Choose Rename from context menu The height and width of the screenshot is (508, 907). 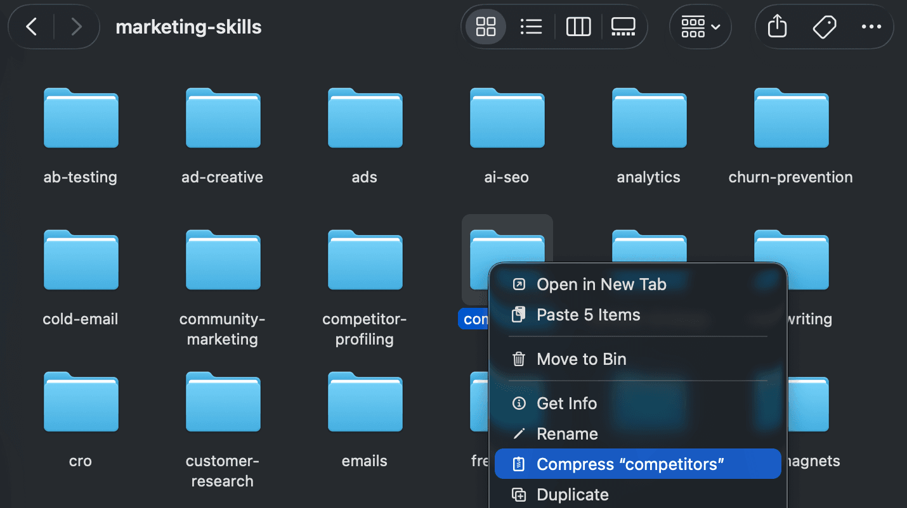pos(637,434)
